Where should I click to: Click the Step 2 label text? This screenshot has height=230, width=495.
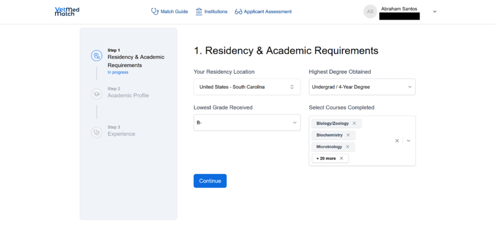(114, 89)
